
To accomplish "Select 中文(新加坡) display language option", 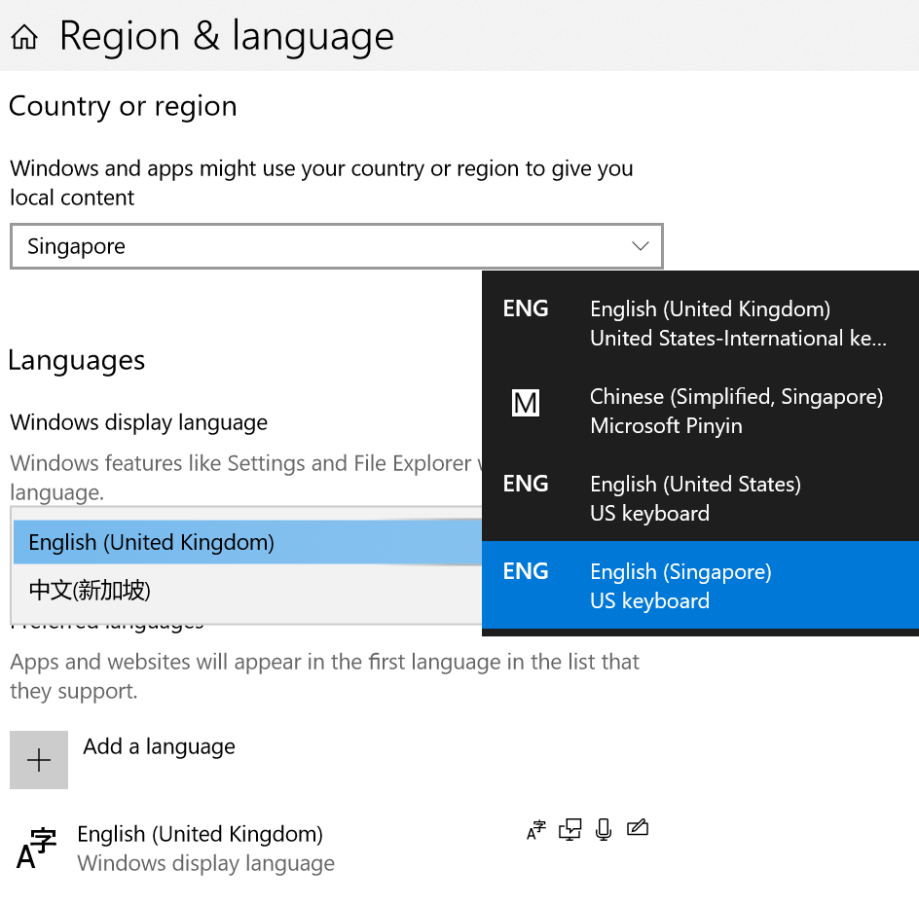I will pyautogui.click(x=247, y=591).
